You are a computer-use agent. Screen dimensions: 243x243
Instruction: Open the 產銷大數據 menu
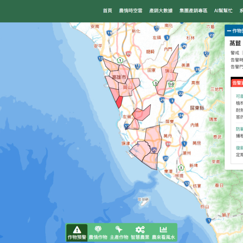(161, 11)
